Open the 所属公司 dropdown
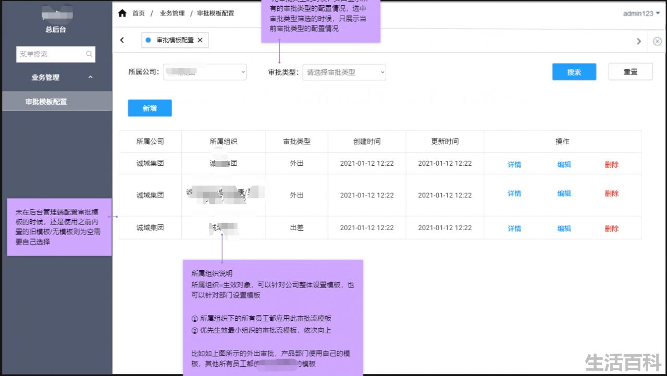Viewport: 667px width, 376px height. 205,72
